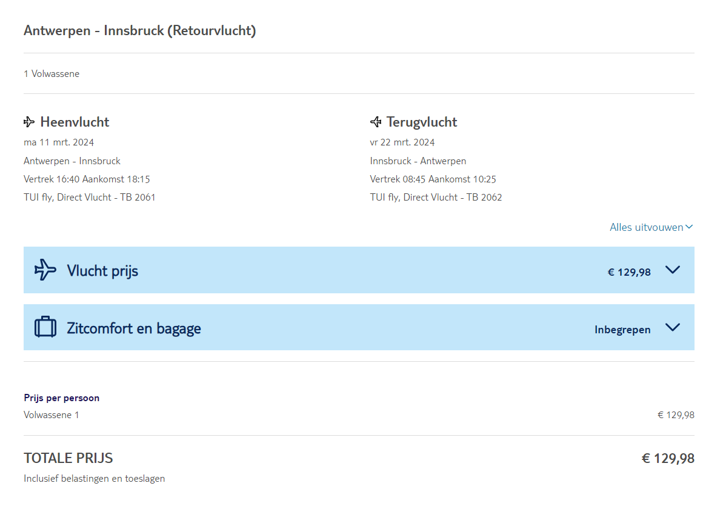Click the TB 2061 flight number line

point(90,197)
